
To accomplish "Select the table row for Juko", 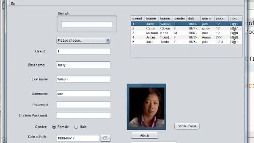I will tap(187, 42).
